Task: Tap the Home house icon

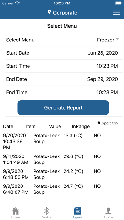Action: click(x=15, y=211)
